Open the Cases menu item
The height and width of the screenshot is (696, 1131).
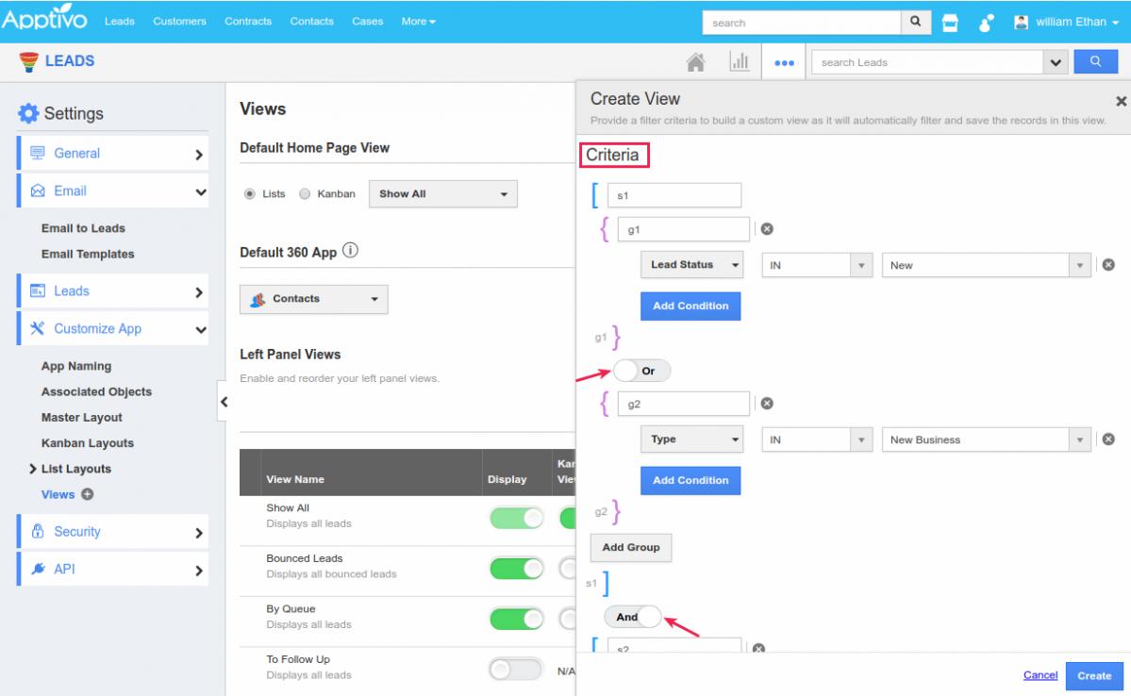(367, 21)
